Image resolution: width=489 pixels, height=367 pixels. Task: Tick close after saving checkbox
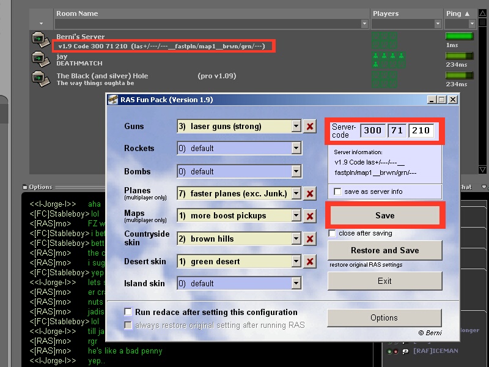pos(332,234)
